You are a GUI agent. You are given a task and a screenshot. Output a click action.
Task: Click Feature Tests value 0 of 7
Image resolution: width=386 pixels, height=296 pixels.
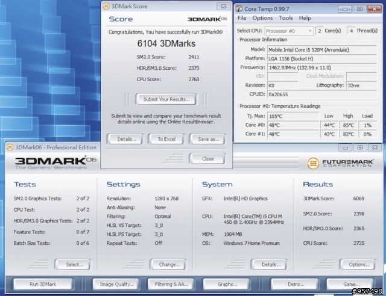83,232
